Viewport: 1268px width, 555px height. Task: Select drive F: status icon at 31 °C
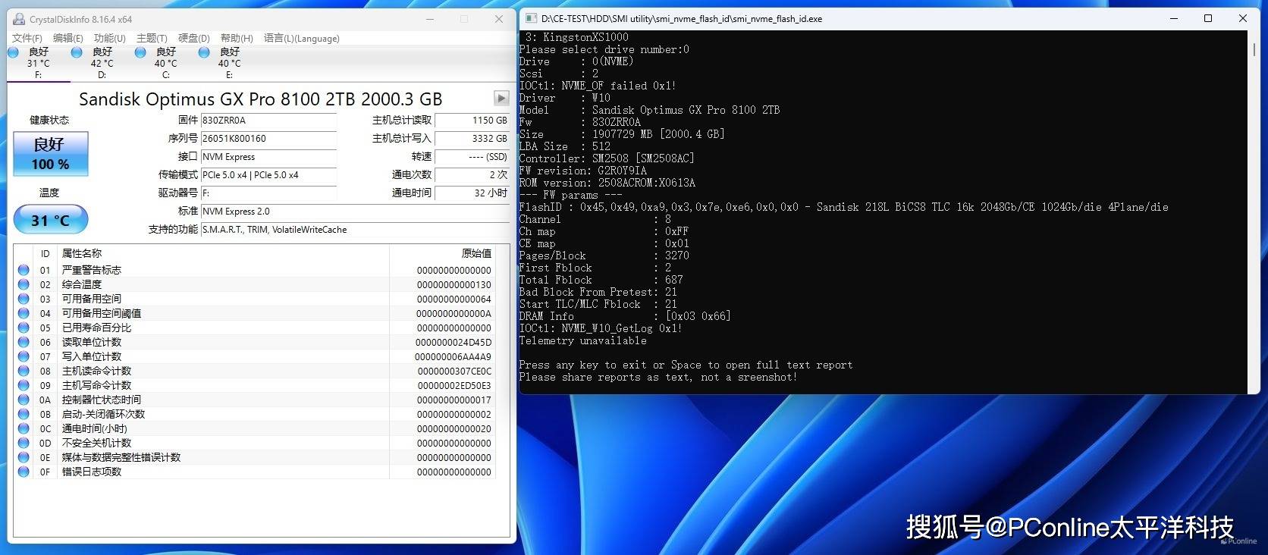13,52
